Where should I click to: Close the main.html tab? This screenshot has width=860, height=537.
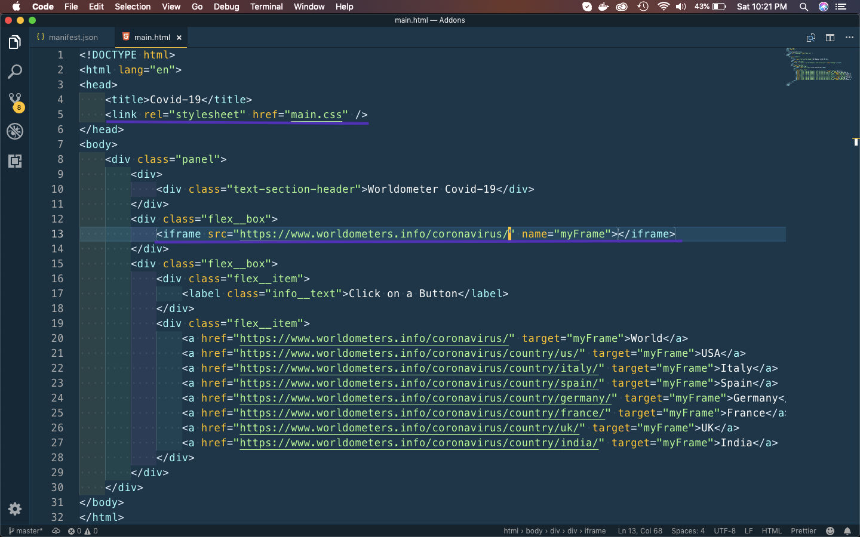pyautogui.click(x=179, y=38)
